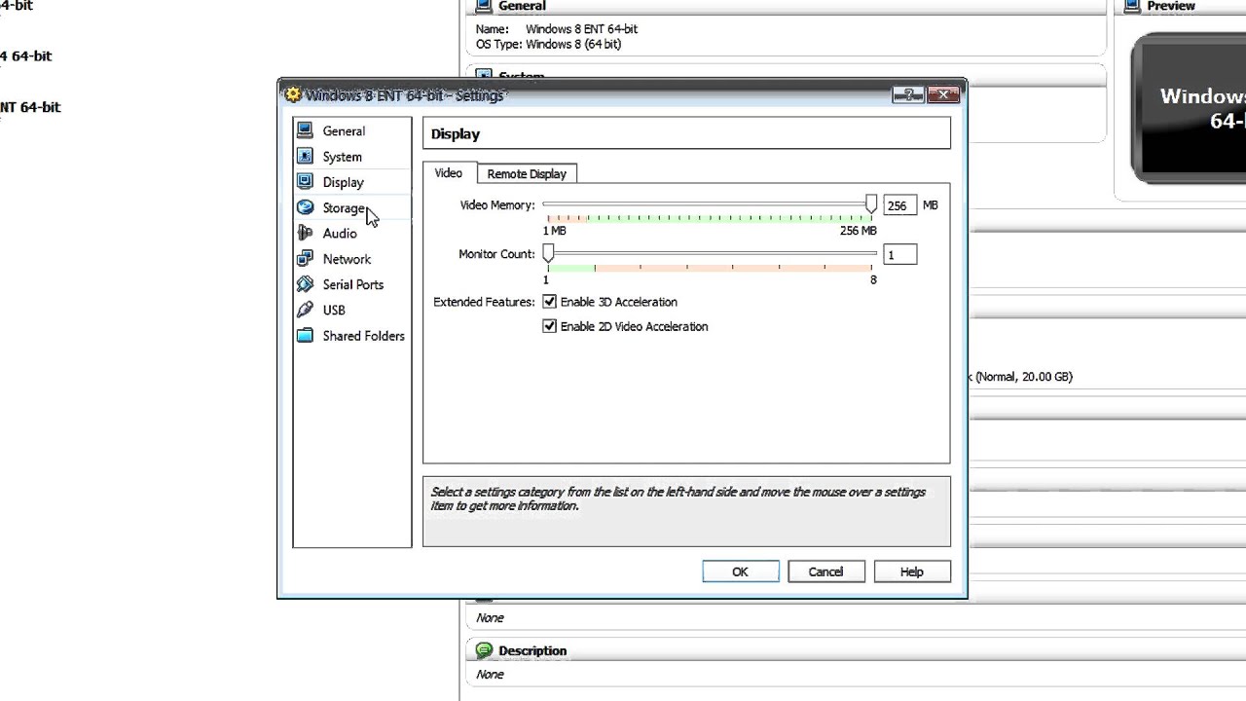Switch to the Video tab

449,173
